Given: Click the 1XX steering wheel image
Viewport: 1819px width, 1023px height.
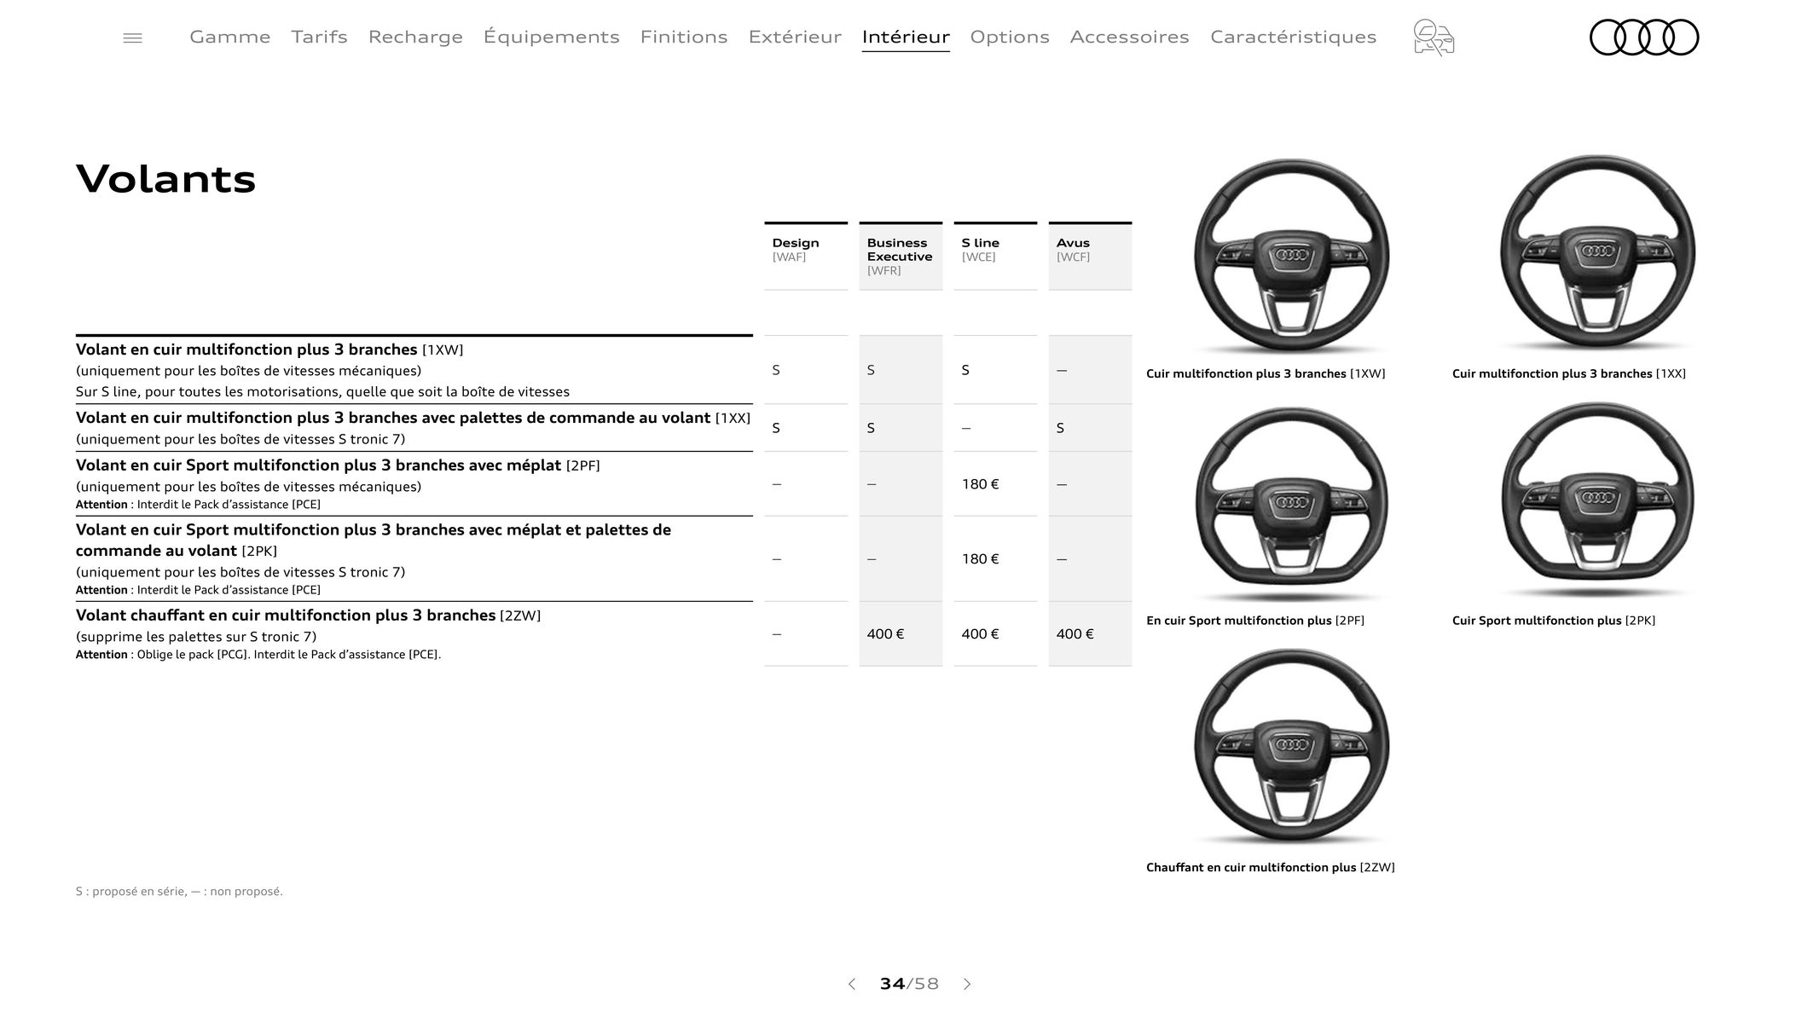Looking at the screenshot, I should 1597,252.
